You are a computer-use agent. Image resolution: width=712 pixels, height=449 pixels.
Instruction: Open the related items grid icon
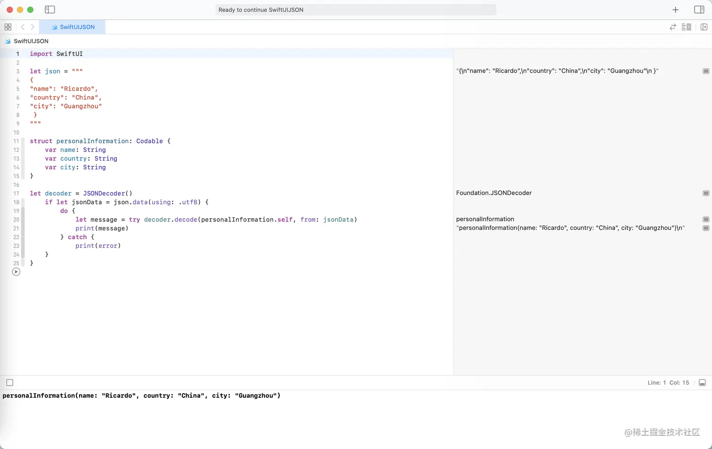point(8,27)
